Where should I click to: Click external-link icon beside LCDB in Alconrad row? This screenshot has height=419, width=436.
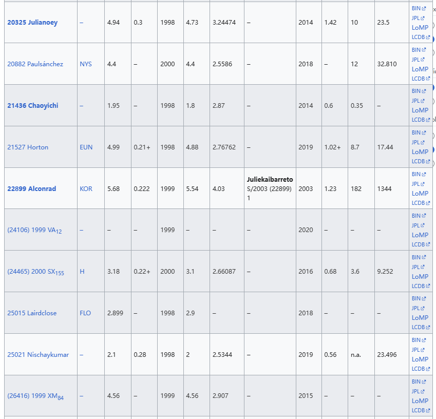click(428, 203)
